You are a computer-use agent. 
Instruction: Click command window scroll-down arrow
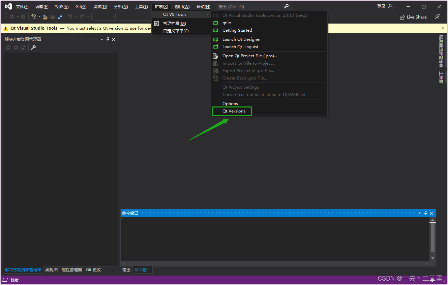[x=433, y=258]
